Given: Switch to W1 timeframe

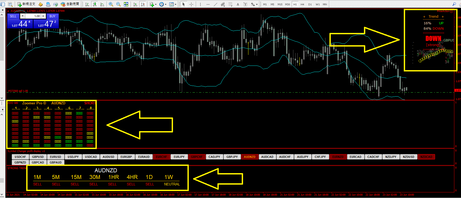Looking at the screenshot, I should [317, 4].
